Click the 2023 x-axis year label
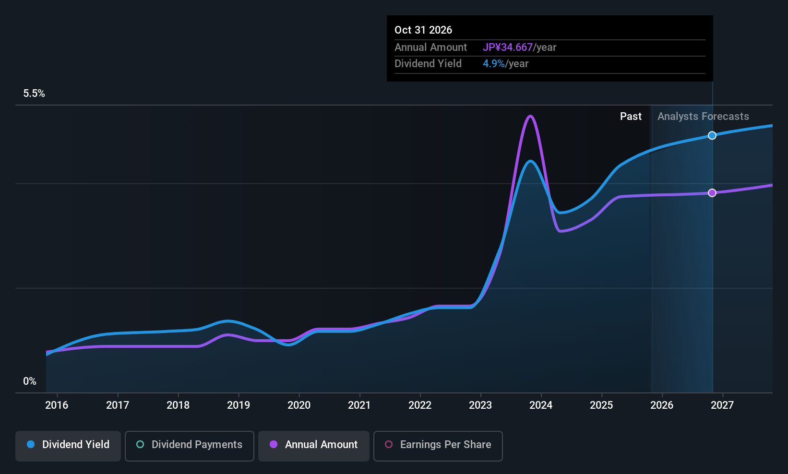The image size is (788, 474). tap(480, 405)
